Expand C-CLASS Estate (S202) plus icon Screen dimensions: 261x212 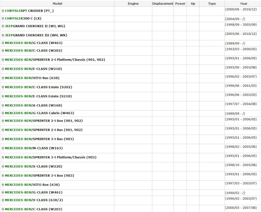pyautogui.click(x=3, y=87)
